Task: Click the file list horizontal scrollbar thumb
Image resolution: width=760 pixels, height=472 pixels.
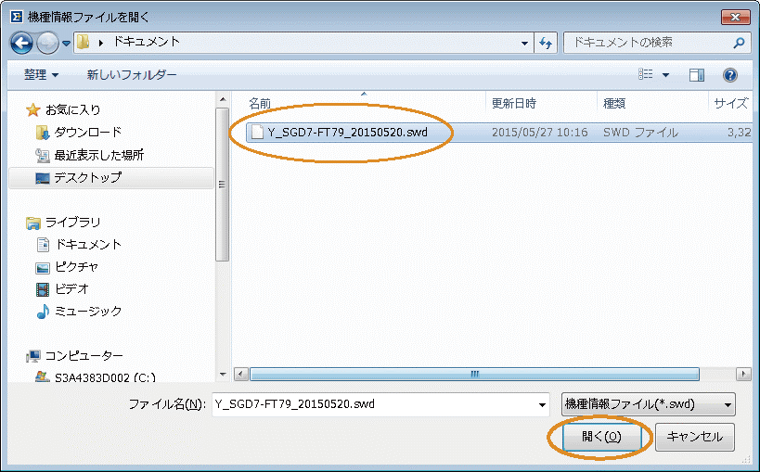Action: click(474, 374)
